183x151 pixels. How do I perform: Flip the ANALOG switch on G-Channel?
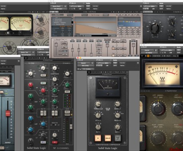click(55, 125)
